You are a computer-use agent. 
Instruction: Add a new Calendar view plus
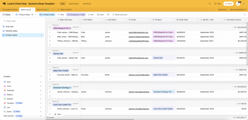[41, 91]
